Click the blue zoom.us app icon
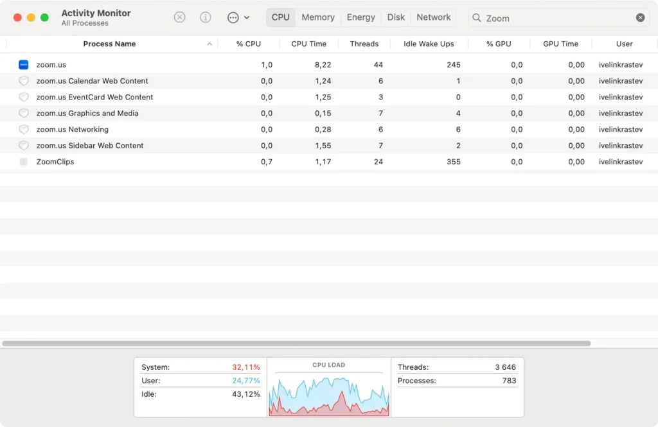 click(x=24, y=65)
